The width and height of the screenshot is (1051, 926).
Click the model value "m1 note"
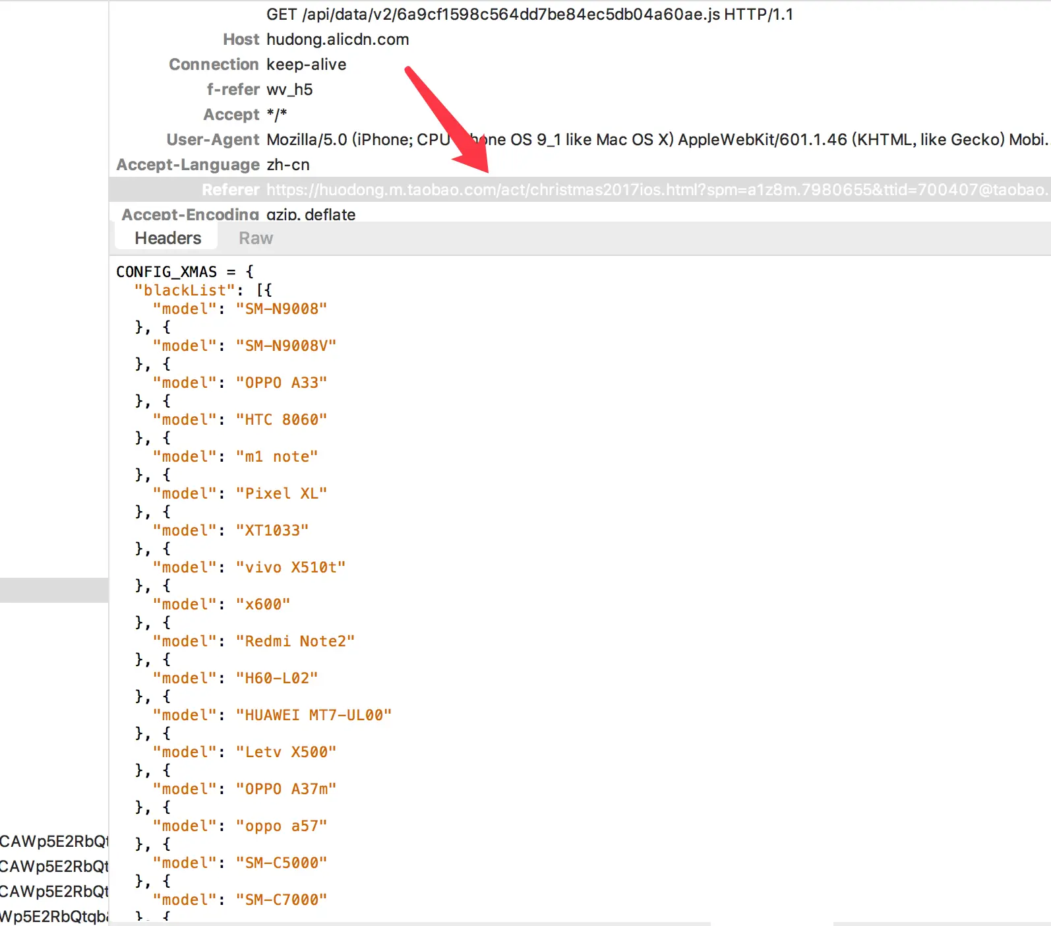tap(277, 456)
